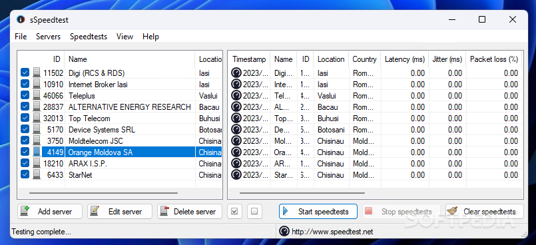Click the server icon beside Moldtelecom JSC
This screenshot has height=245, width=536.
click(37, 140)
